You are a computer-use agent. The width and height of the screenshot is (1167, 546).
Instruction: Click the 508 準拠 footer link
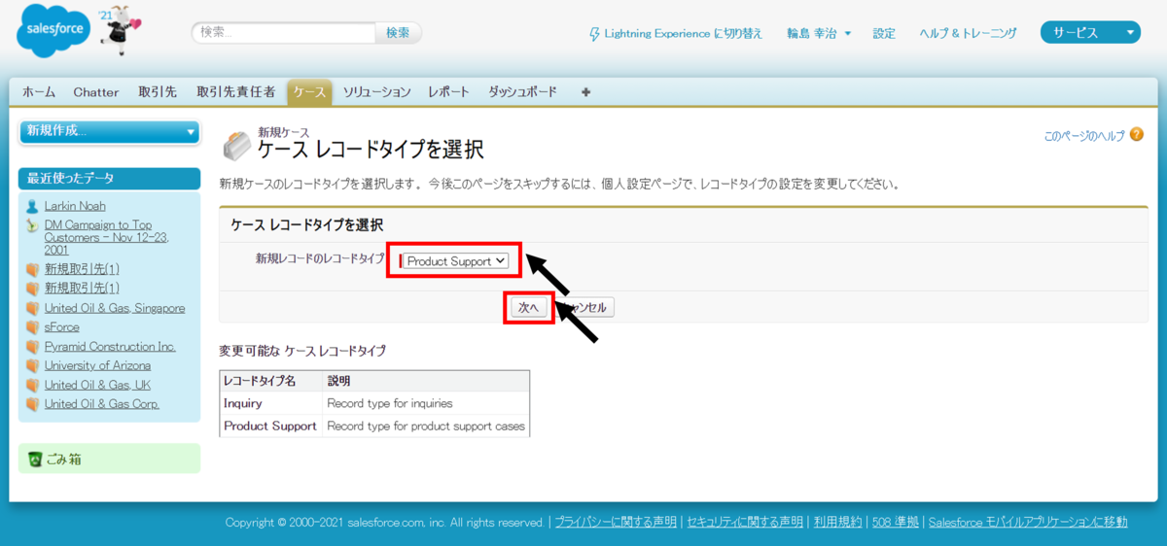point(895,523)
